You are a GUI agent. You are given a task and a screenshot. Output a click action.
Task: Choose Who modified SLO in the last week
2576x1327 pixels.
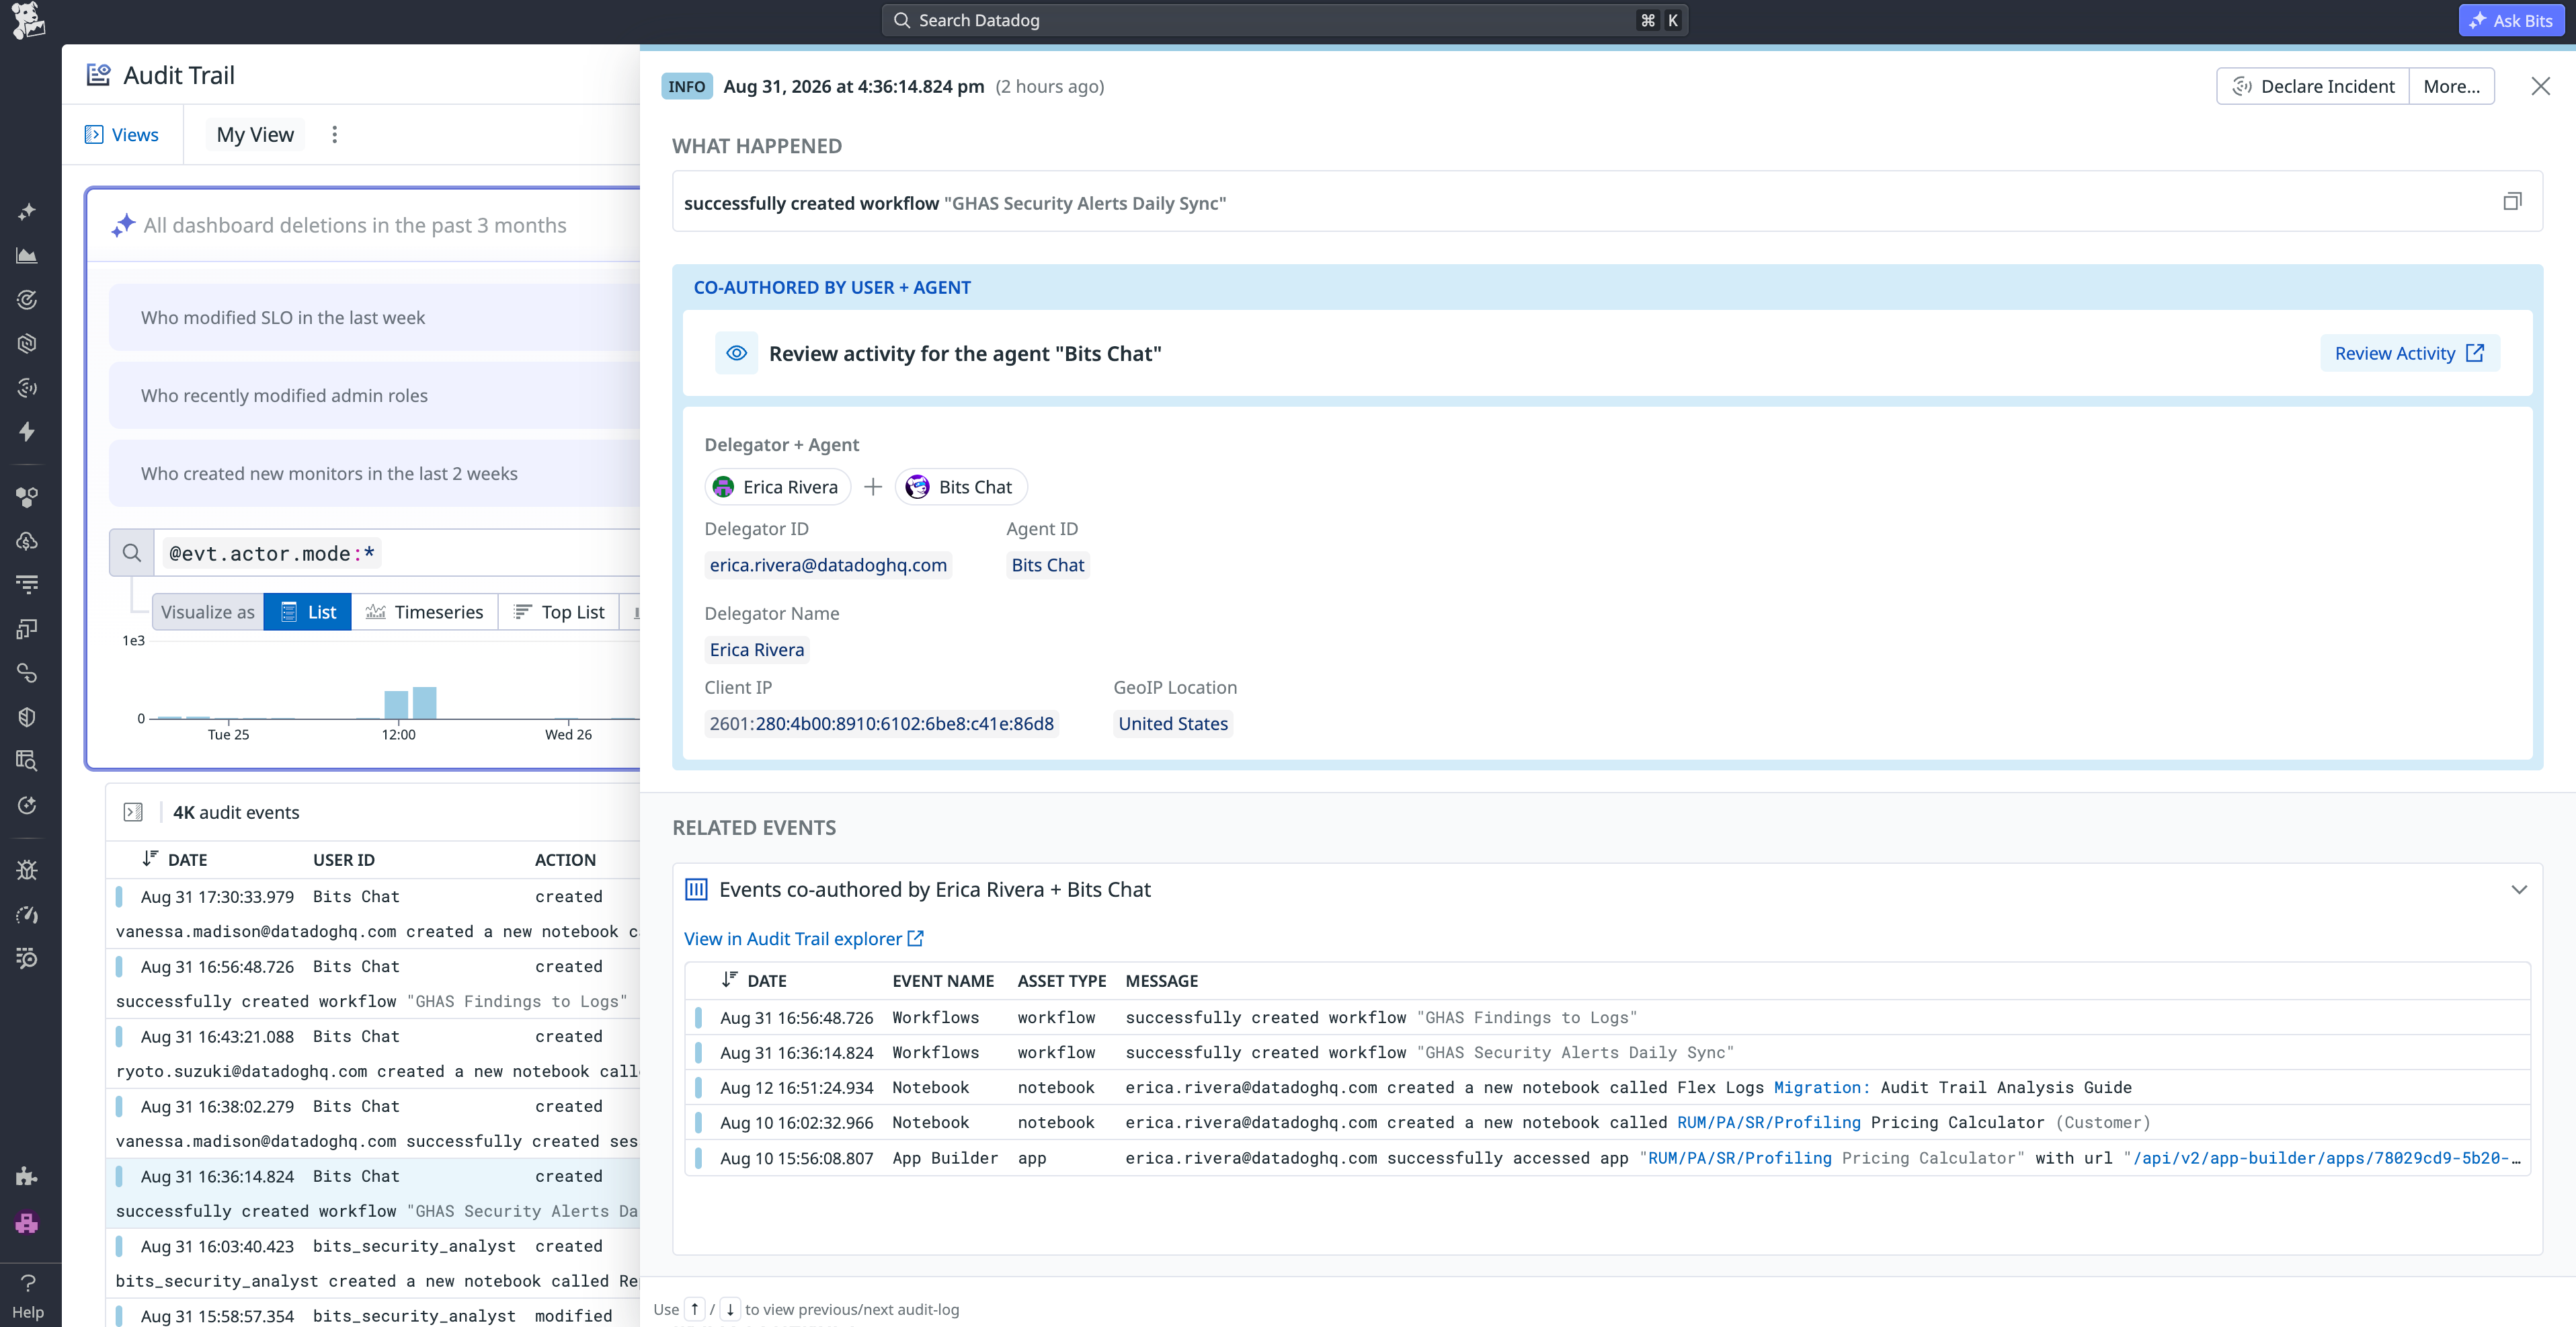(x=375, y=317)
